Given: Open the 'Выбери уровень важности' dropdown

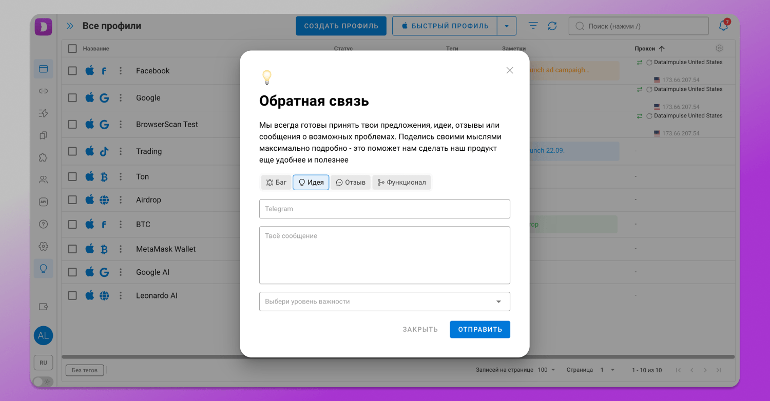Looking at the screenshot, I should 384,302.
